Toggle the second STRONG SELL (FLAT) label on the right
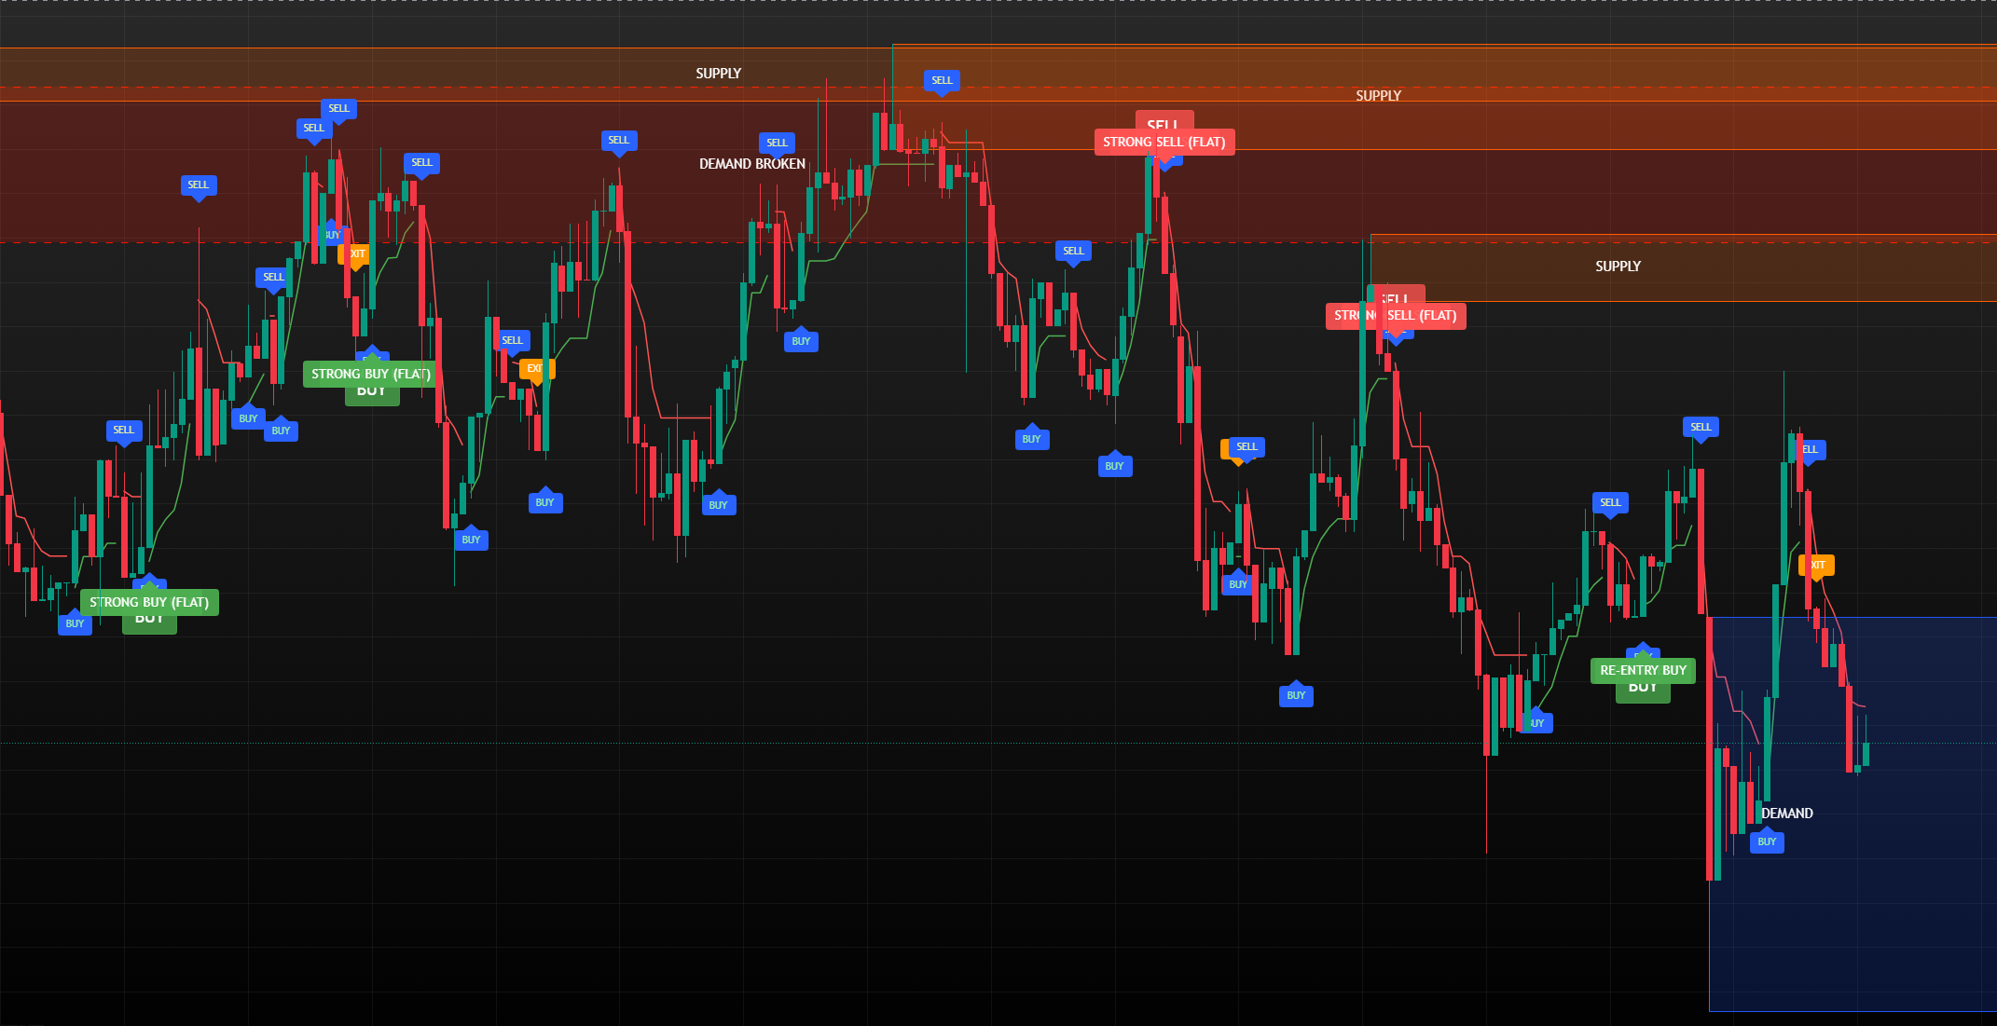1997x1026 pixels. tap(1395, 316)
